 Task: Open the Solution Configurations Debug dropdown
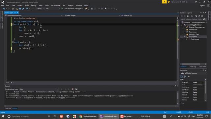(40, 9)
